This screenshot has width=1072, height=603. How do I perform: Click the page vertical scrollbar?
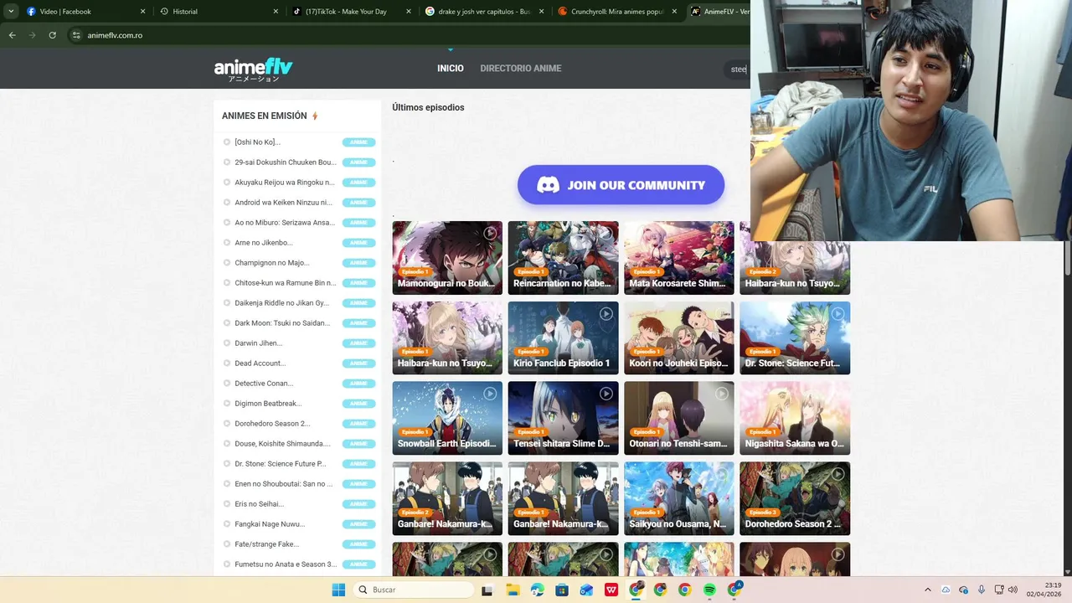point(1067,256)
